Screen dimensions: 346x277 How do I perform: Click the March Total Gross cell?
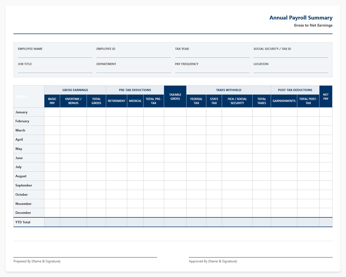[x=96, y=130]
